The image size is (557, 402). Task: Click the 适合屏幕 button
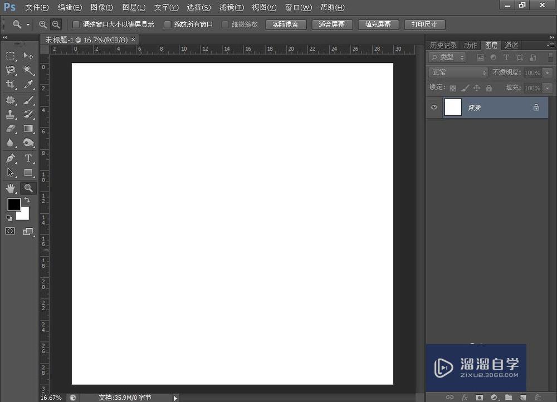332,24
